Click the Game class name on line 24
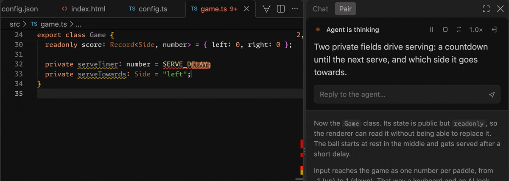Viewport: 509px width, 181px height. 98,35
